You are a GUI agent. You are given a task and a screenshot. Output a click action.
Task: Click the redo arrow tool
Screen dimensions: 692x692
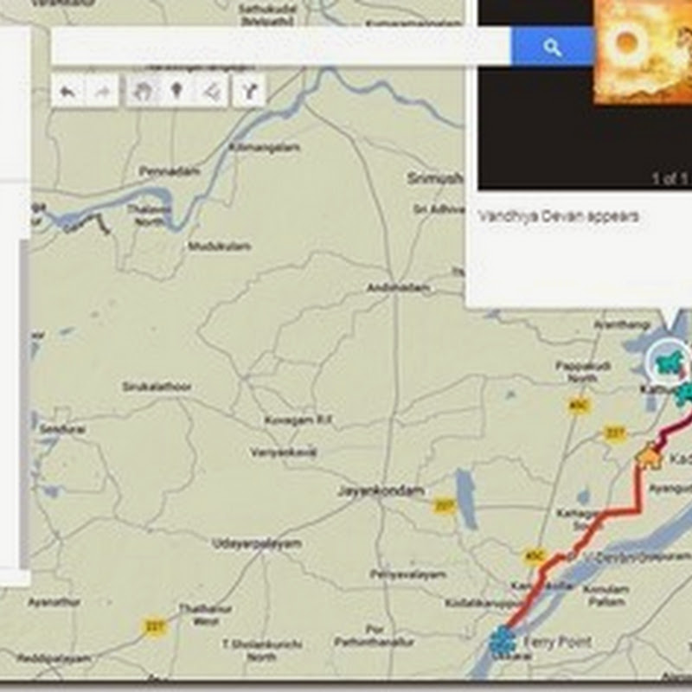tap(102, 91)
